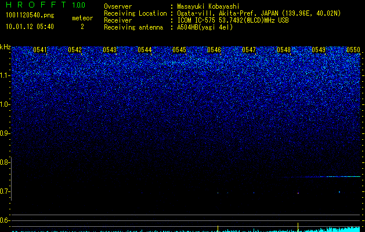
Task: Click the 1.0 frequency axis label
Action: pyautogui.click(x=5, y=104)
